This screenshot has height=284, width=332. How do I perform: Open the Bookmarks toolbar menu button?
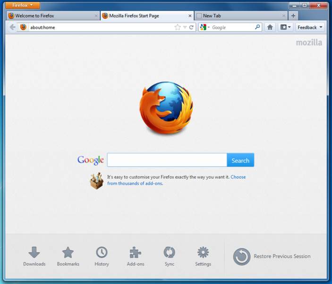pyautogui.click(x=285, y=27)
